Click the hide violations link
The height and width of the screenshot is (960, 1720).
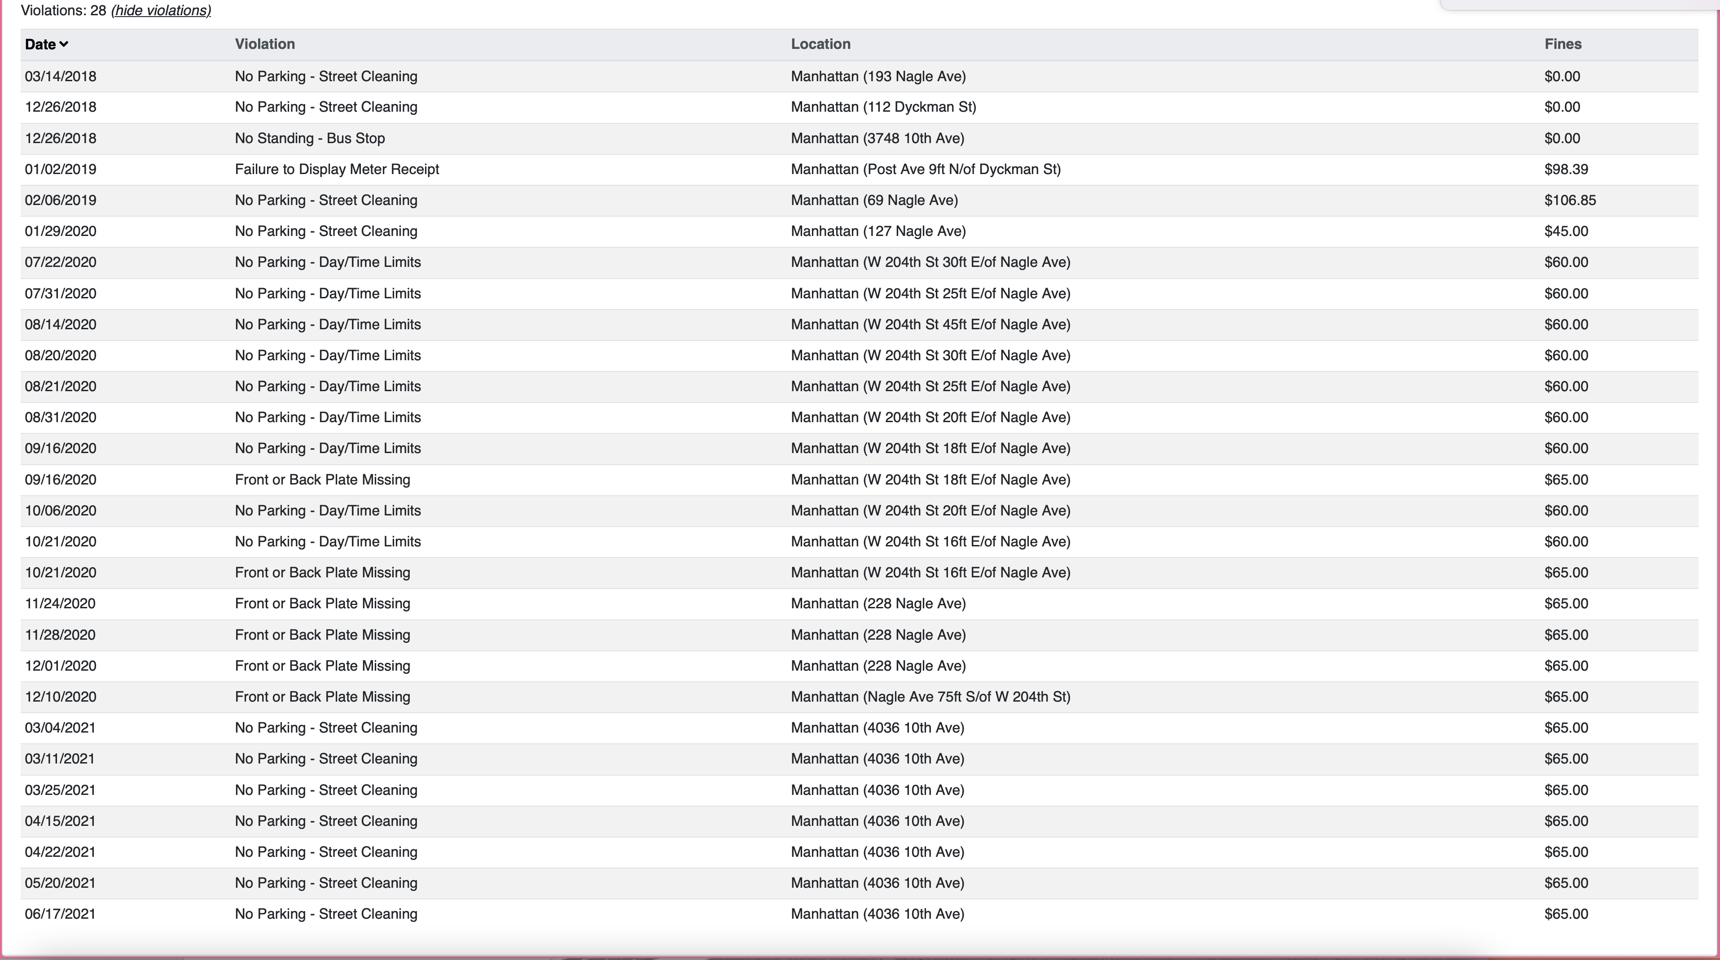click(x=161, y=11)
